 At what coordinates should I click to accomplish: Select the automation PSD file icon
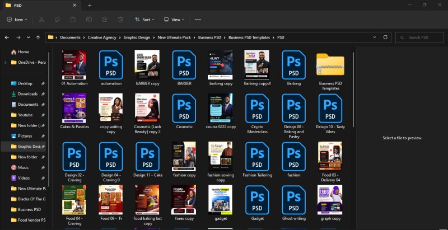pyautogui.click(x=111, y=65)
